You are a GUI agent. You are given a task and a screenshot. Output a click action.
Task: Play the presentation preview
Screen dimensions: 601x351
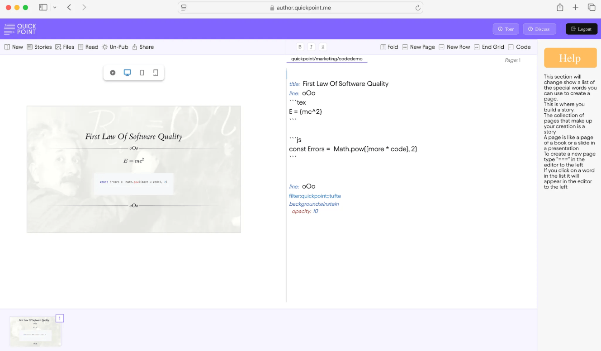coord(113,73)
